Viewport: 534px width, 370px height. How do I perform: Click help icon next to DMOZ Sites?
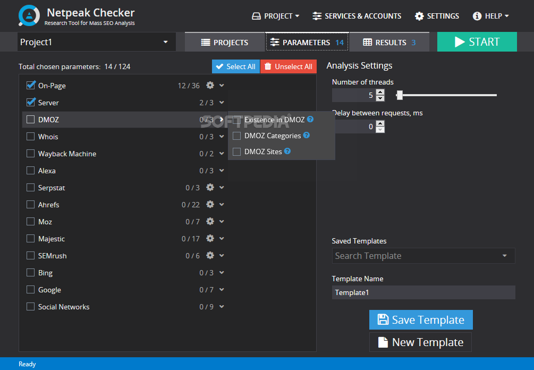tap(287, 151)
